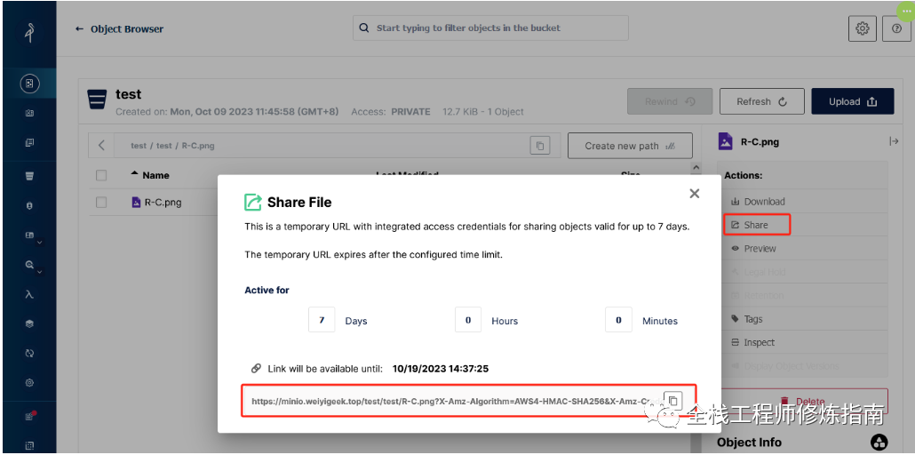Click the Hours value field

(468, 320)
